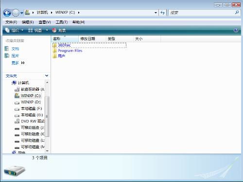Select the Program Files folder name

(x=70, y=51)
